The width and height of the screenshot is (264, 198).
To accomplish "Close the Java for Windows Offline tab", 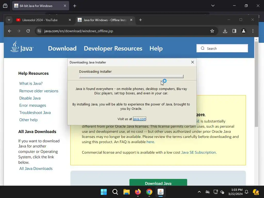I will (x=131, y=20).
